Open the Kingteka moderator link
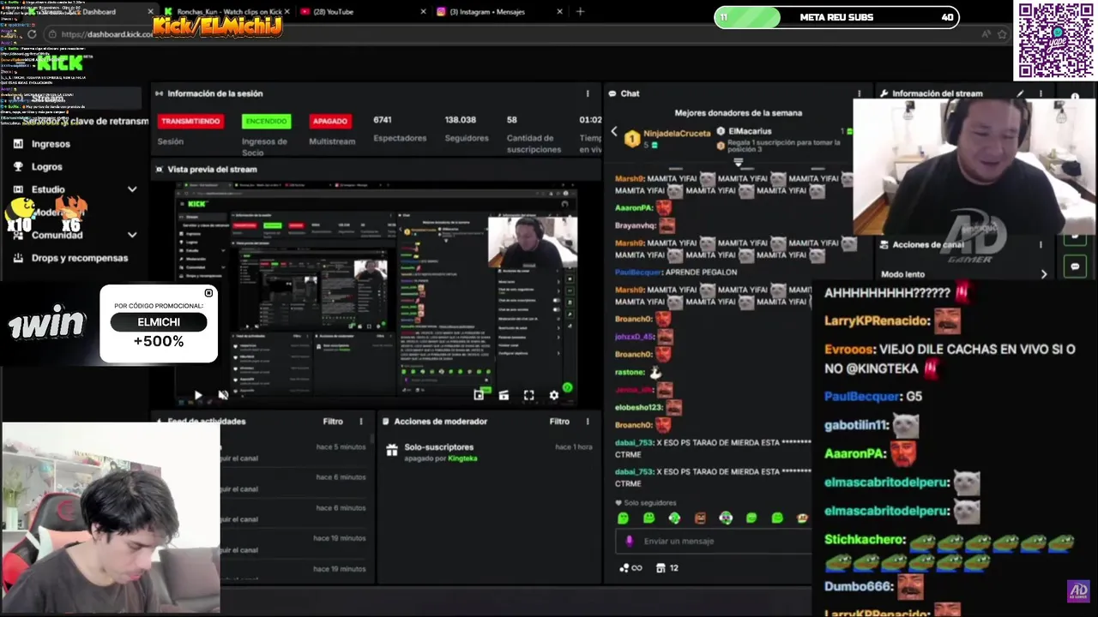The image size is (1098, 617). click(463, 458)
